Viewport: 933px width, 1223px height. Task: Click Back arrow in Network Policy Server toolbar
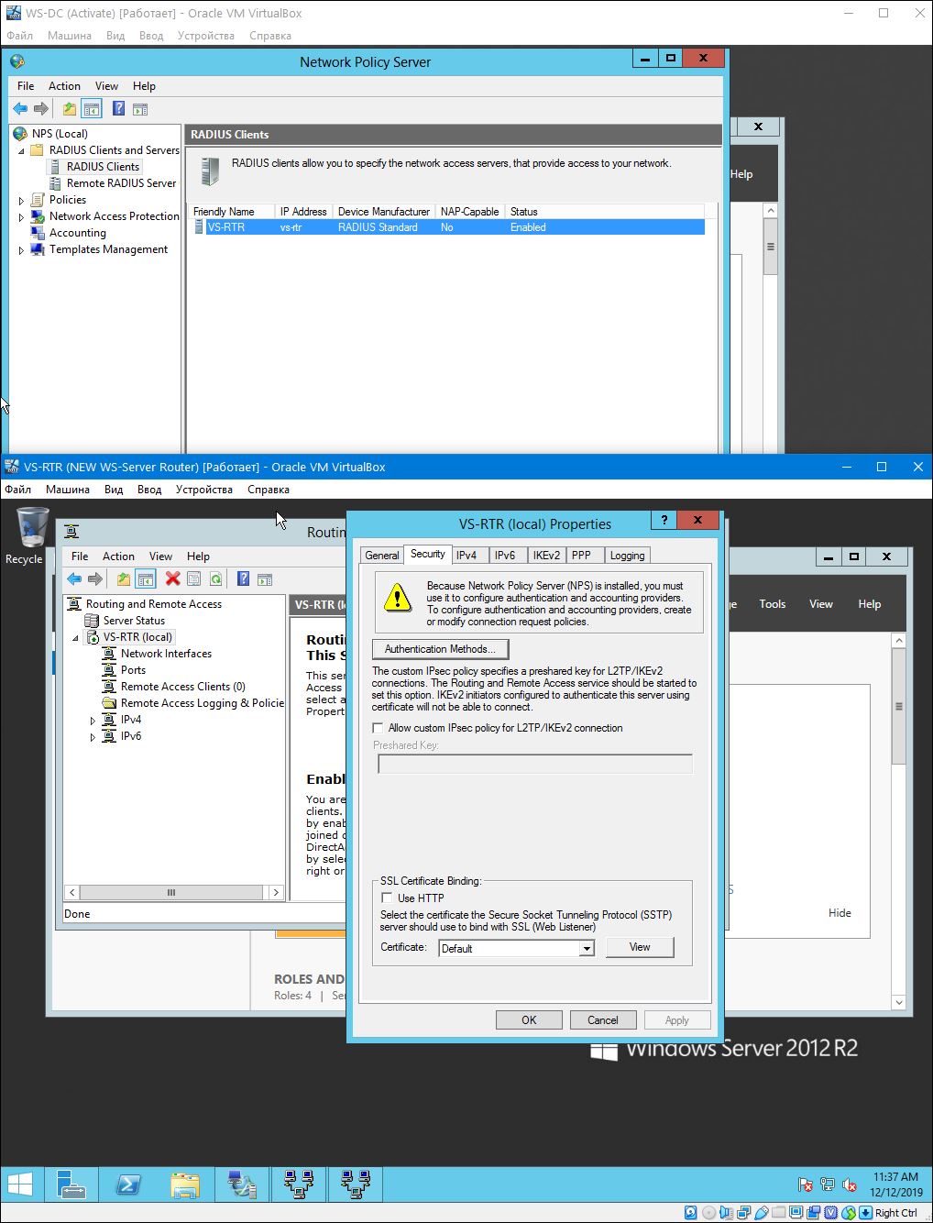(x=20, y=108)
